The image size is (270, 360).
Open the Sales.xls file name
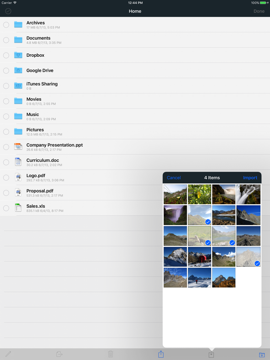tap(36, 206)
